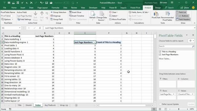Click Insert Timeline
Viewport: 197px width, 111px height.
[x=77, y=16]
